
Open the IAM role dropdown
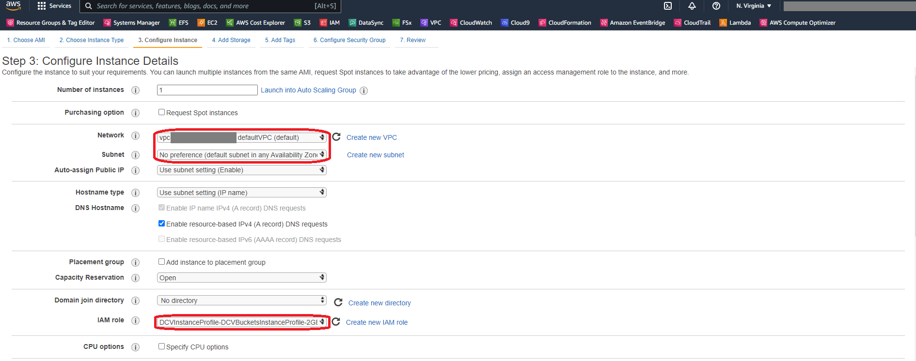click(x=242, y=322)
